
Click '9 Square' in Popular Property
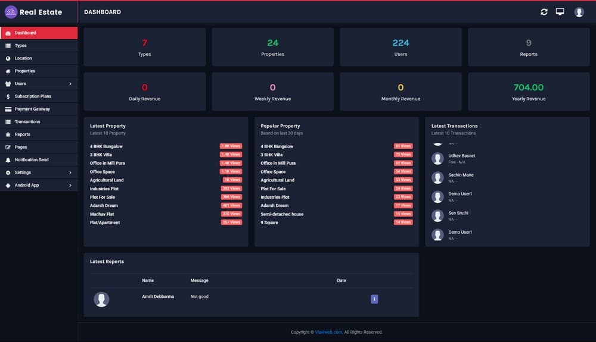[x=269, y=222]
